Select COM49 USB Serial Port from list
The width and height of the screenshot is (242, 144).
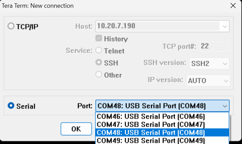click(151, 140)
